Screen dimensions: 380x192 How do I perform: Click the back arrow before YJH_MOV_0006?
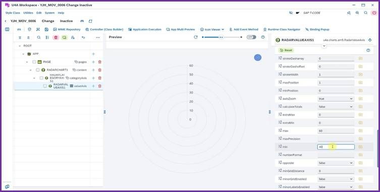pyautogui.click(x=6, y=21)
